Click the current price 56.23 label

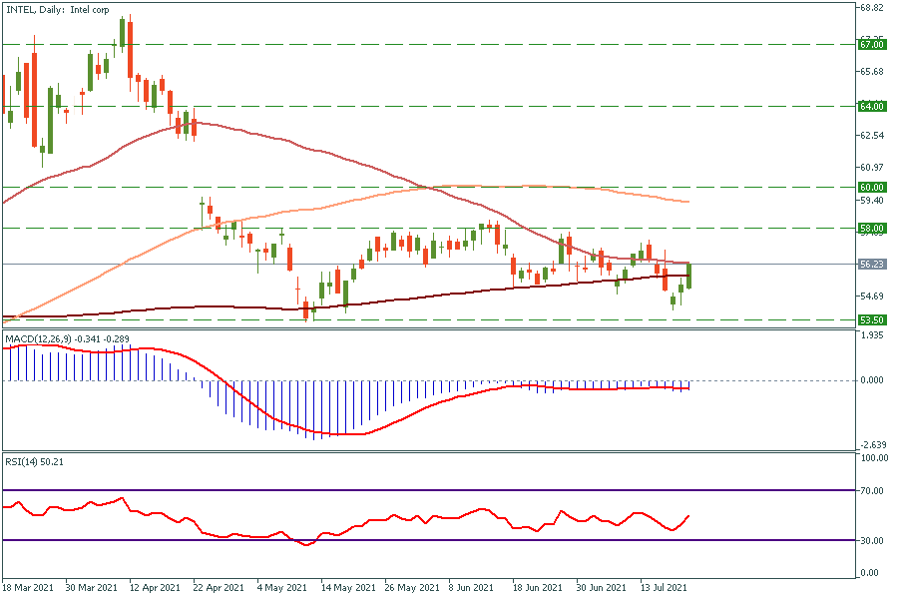click(x=872, y=265)
